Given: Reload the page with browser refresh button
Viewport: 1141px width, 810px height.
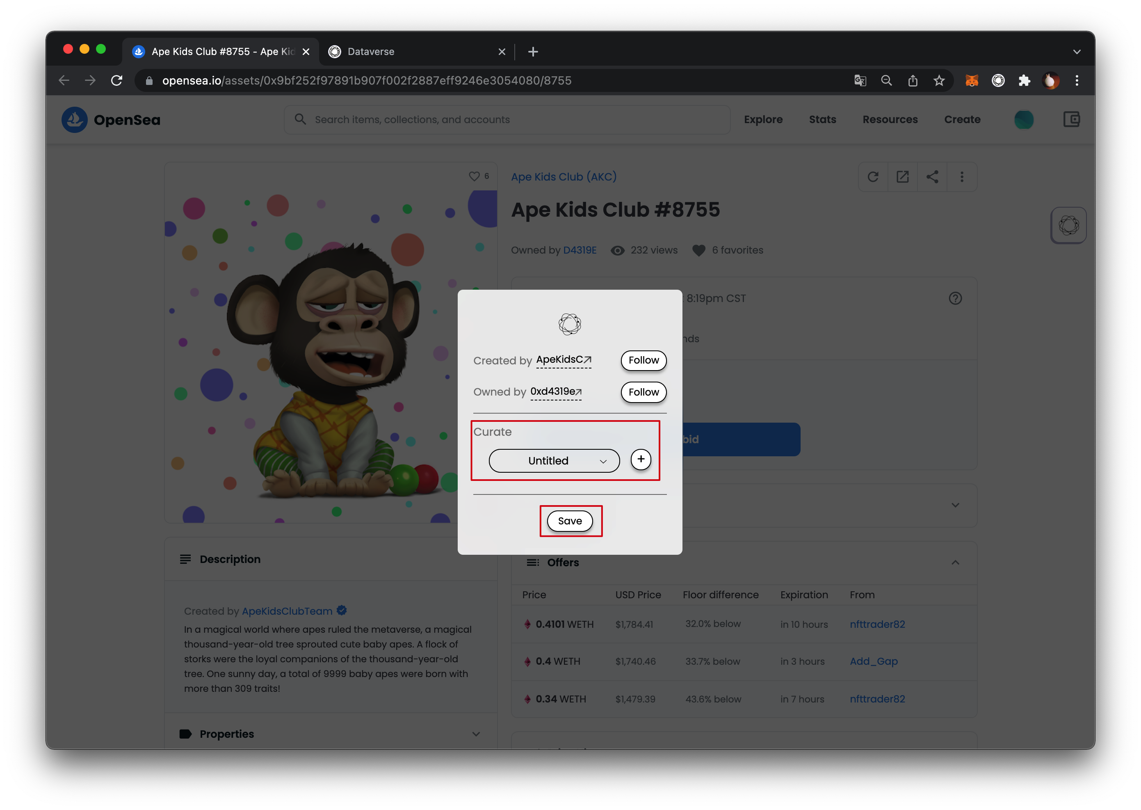Looking at the screenshot, I should (x=116, y=80).
